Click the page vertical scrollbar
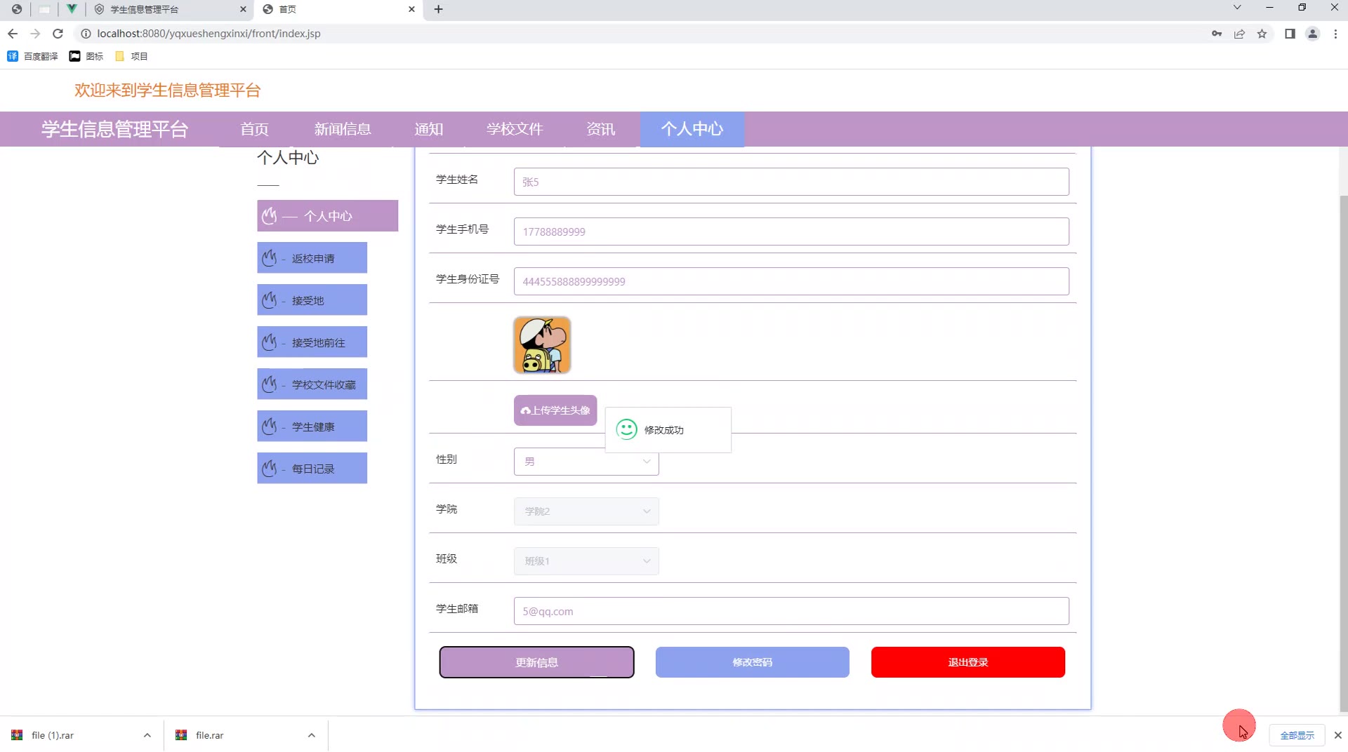 tap(1343, 452)
